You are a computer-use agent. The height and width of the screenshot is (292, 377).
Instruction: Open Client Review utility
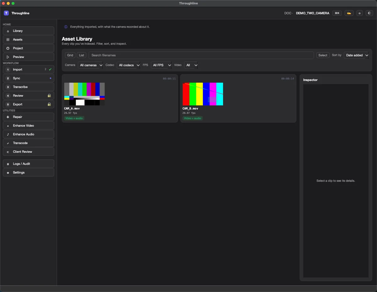click(x=29, y=152)
